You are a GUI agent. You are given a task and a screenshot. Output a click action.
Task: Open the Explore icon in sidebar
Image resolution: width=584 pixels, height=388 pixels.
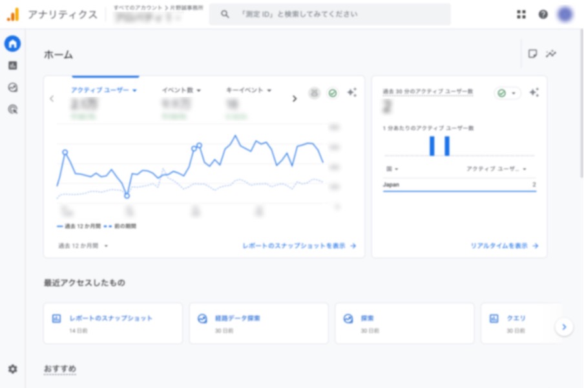12,88
